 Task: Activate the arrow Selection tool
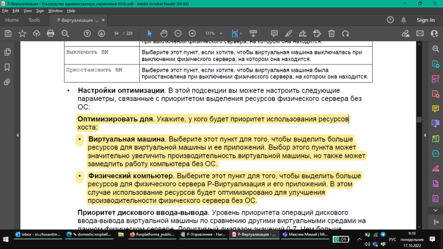pos(150,33)
